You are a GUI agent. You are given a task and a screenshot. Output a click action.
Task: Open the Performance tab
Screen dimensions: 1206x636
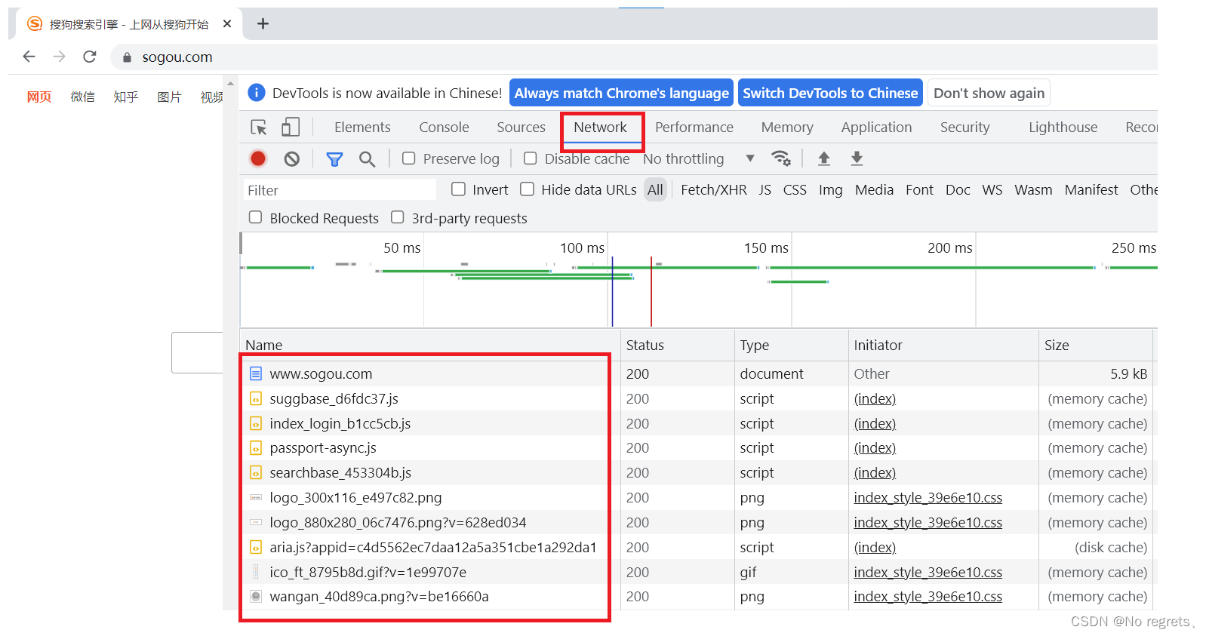click(694, 128)
